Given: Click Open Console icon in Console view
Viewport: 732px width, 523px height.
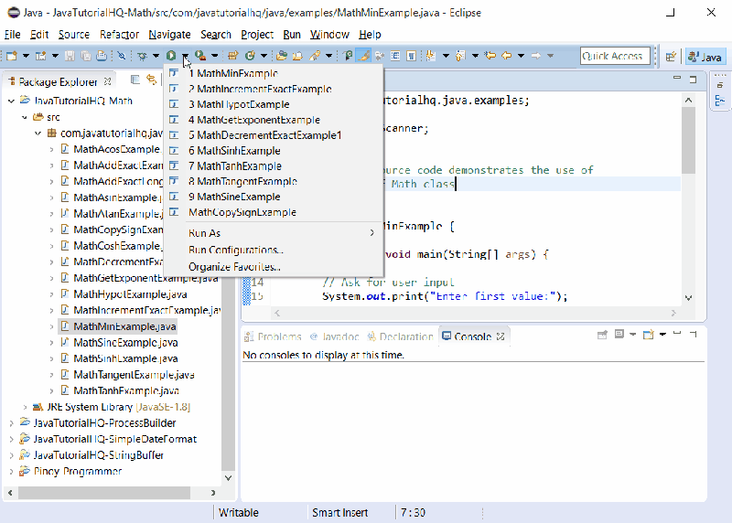Looking at the screenshot, I should [x=649, y=335].
